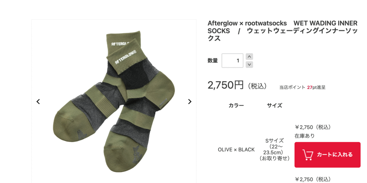Click the shopping cart icon in red button

click(308, 155)
